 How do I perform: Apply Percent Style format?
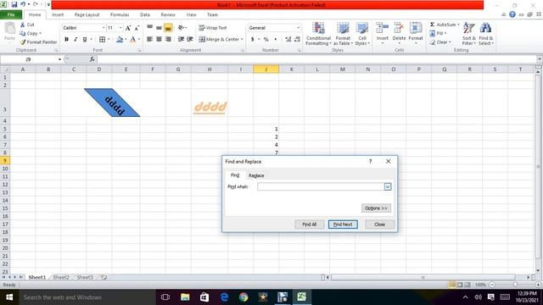[266, 40]
